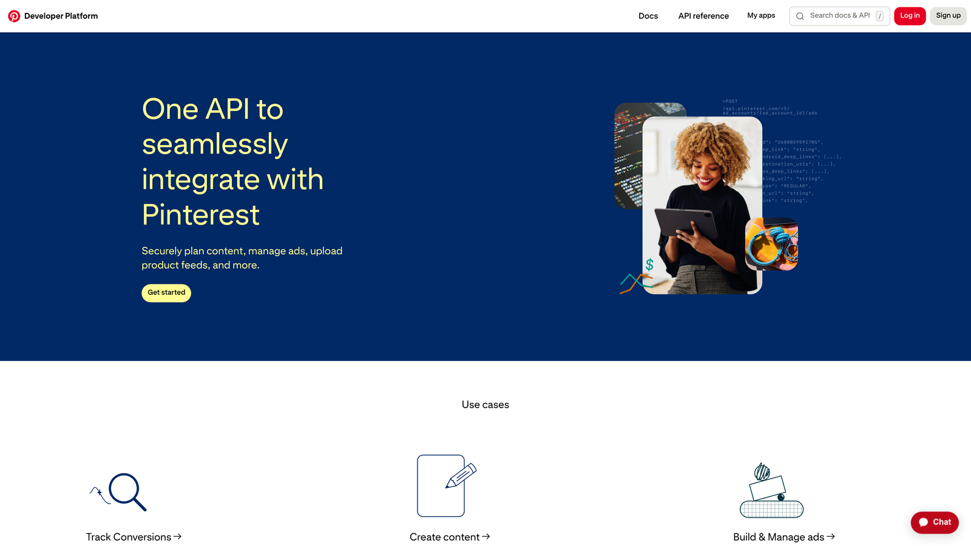The height and width of the screenshot is (546, 971).
Task: Open the Docs menu item
Action: coord(648,16)
